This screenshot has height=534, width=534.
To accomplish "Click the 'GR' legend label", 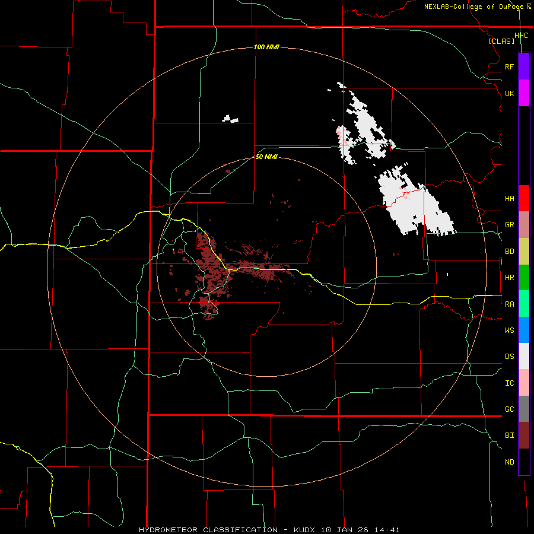I will tap(509, 225).
